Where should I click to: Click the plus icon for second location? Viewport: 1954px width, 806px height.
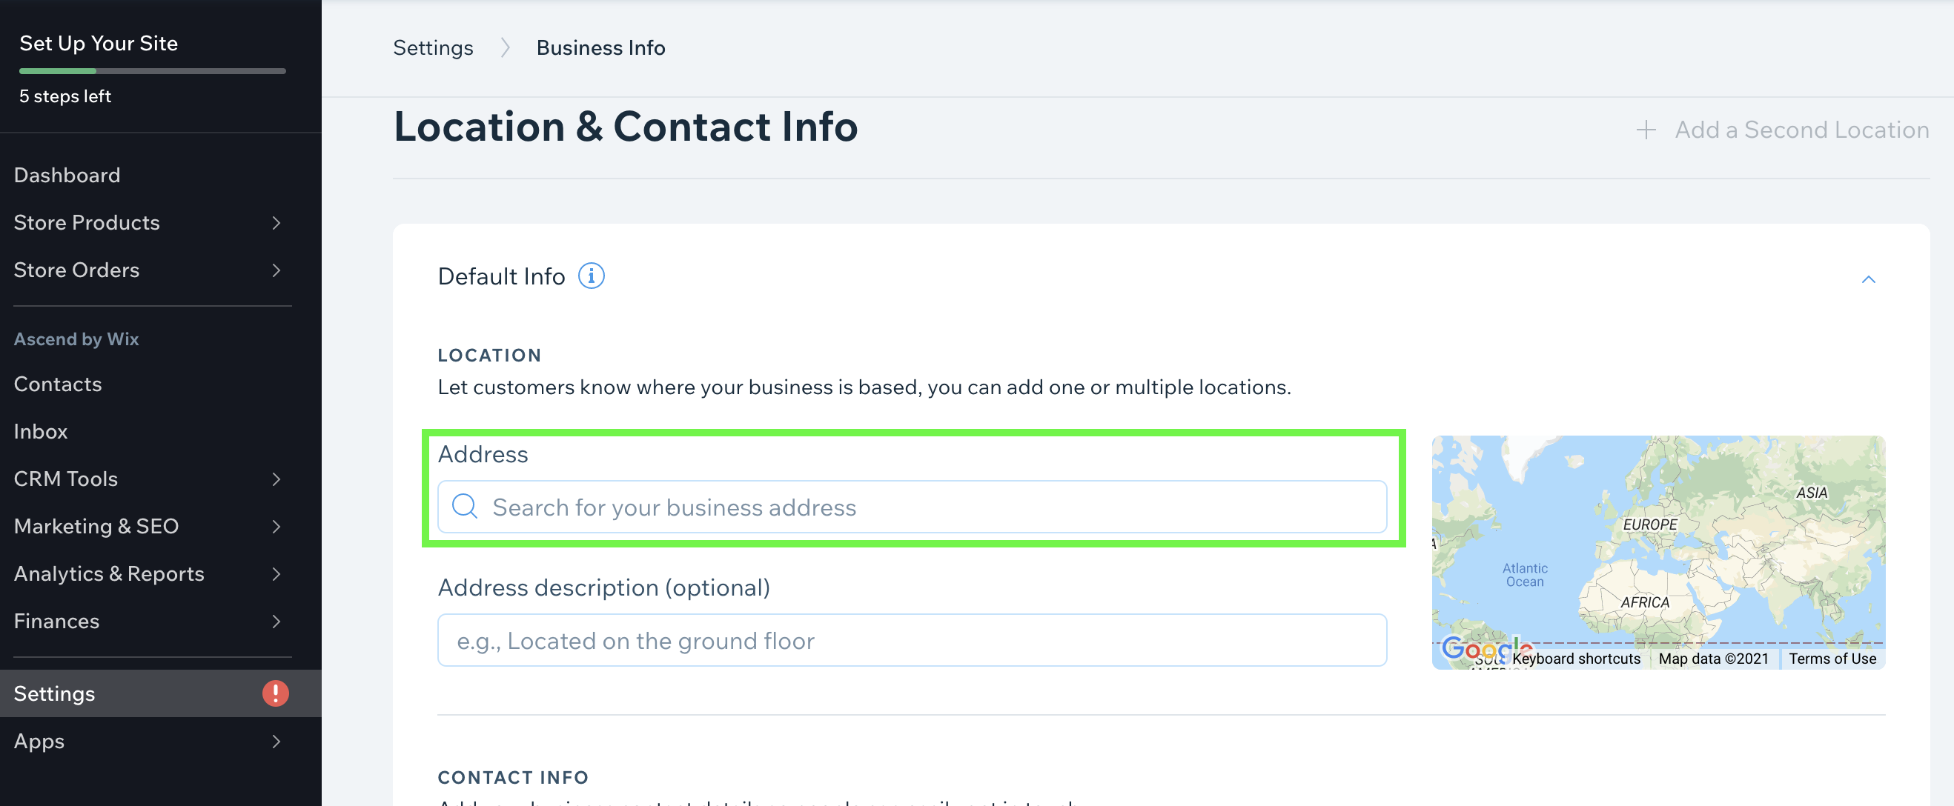1646,130
